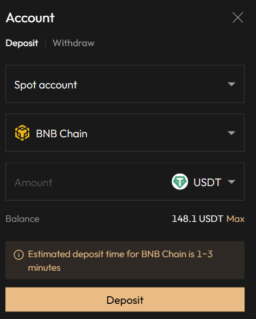Expand the token list with the USDT arrow
Viewport: 256px width, 319px height.
232,182
